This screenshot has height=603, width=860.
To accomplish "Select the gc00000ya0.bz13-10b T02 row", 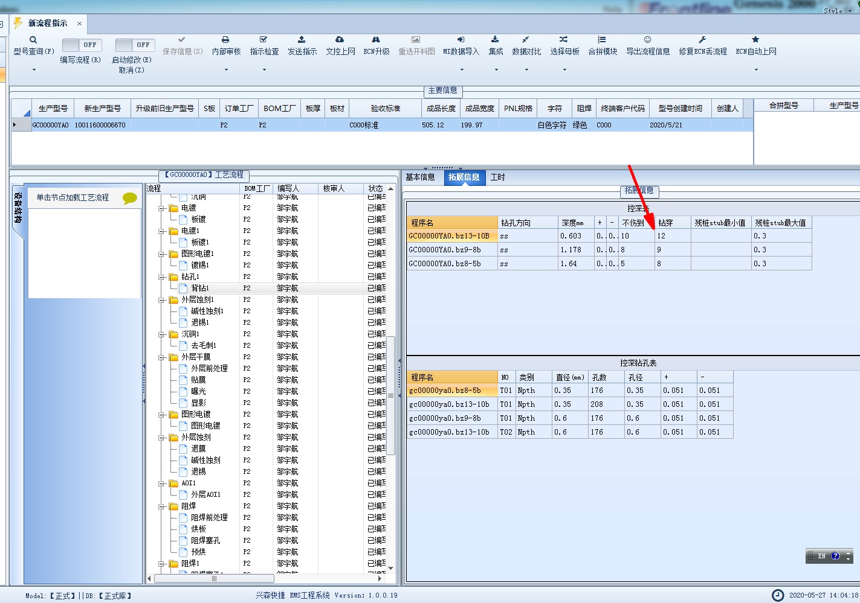I will coord(570,432).
